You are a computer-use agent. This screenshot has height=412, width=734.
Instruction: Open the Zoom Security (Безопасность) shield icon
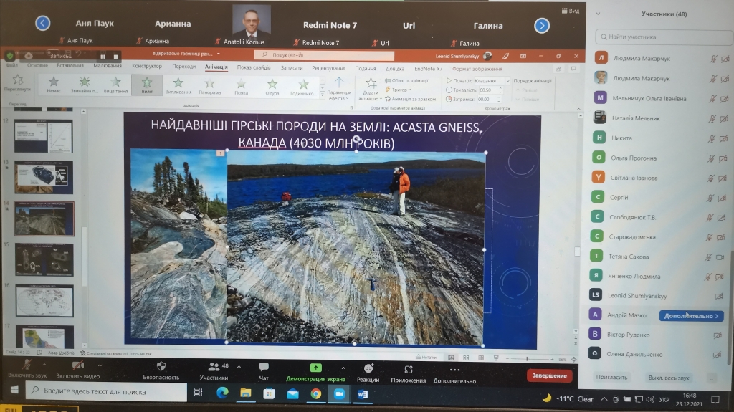(161, 368)
